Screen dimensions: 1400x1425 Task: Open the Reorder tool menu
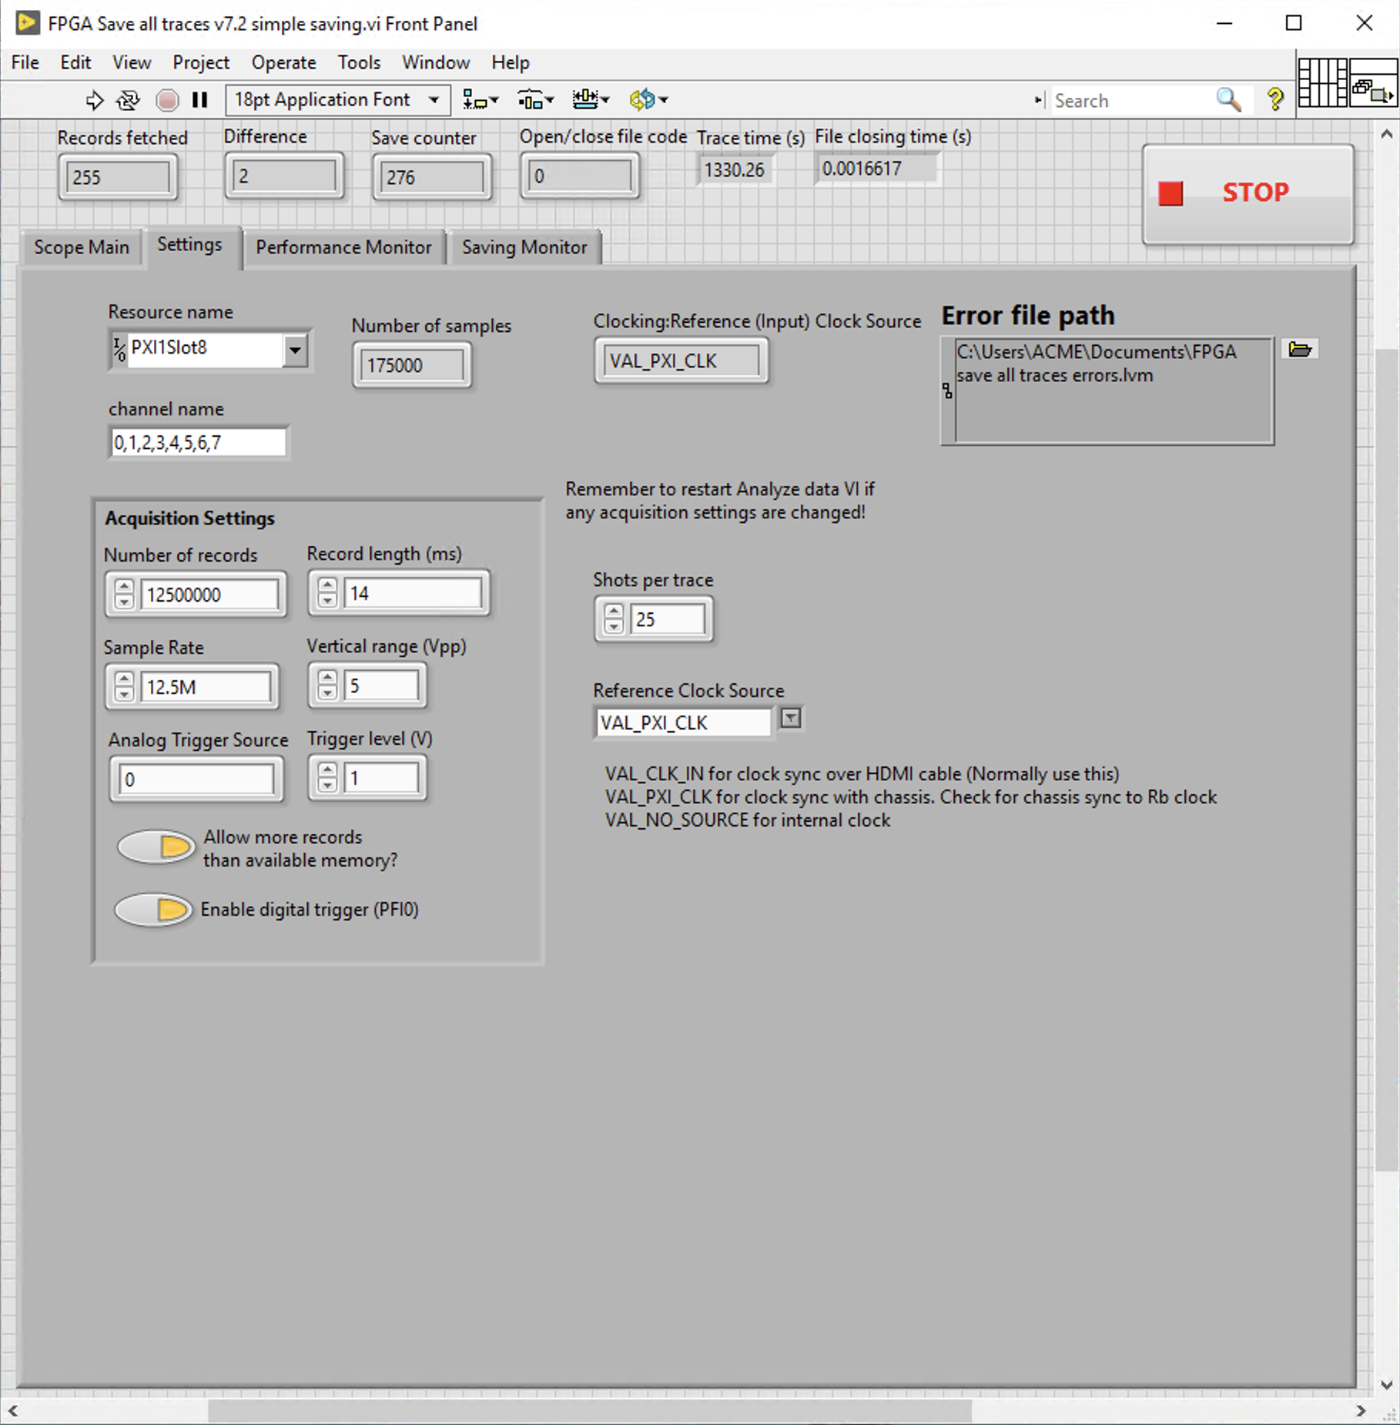point(648,100)
